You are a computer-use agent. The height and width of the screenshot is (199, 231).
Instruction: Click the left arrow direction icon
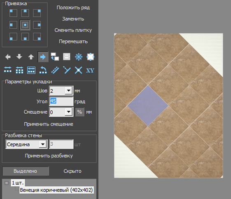click(x=8, y=57)
